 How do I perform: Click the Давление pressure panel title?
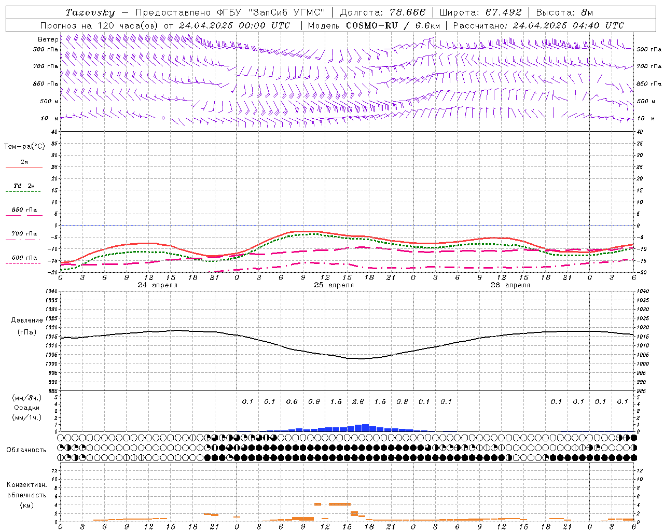[27, 320]
